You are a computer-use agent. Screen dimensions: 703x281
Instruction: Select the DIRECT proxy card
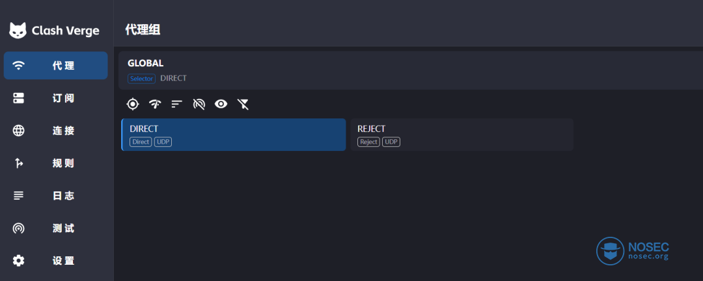(234, 135)
